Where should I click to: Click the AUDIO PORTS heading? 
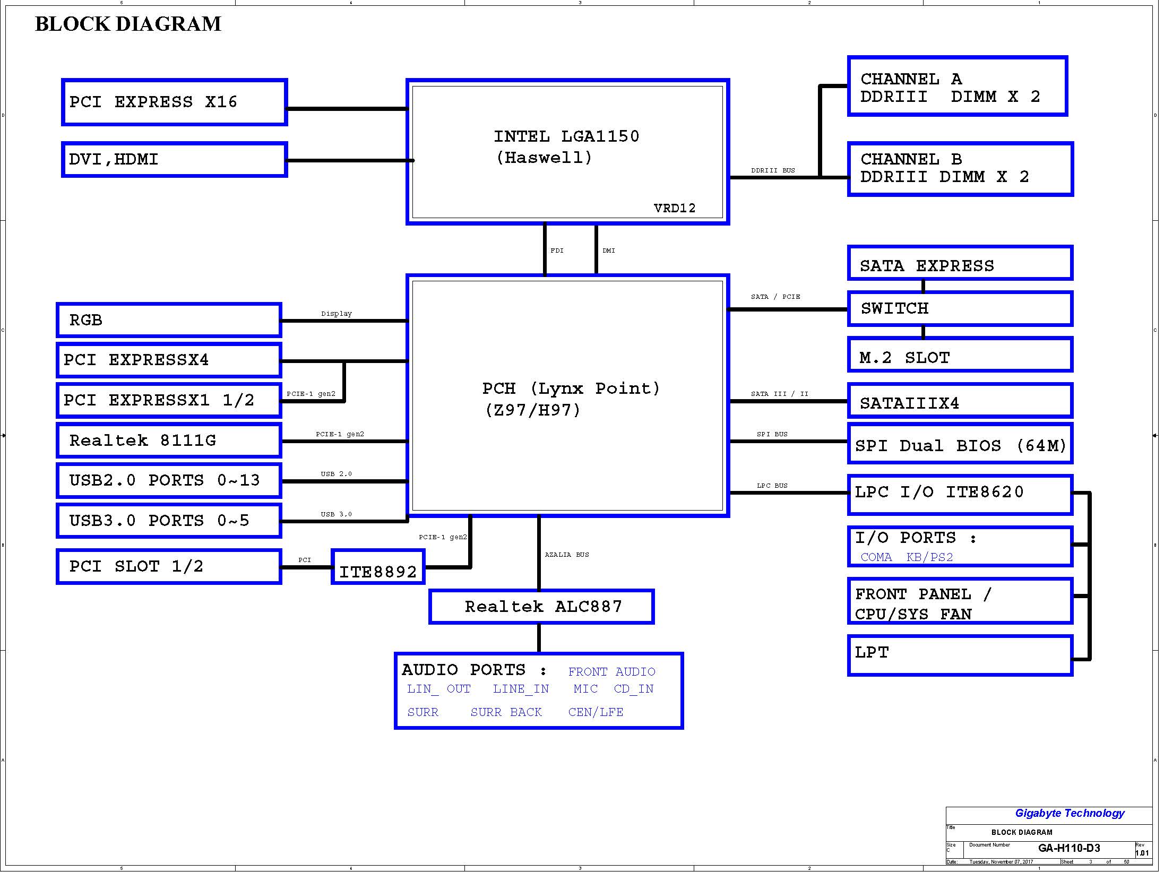[474, 670]
